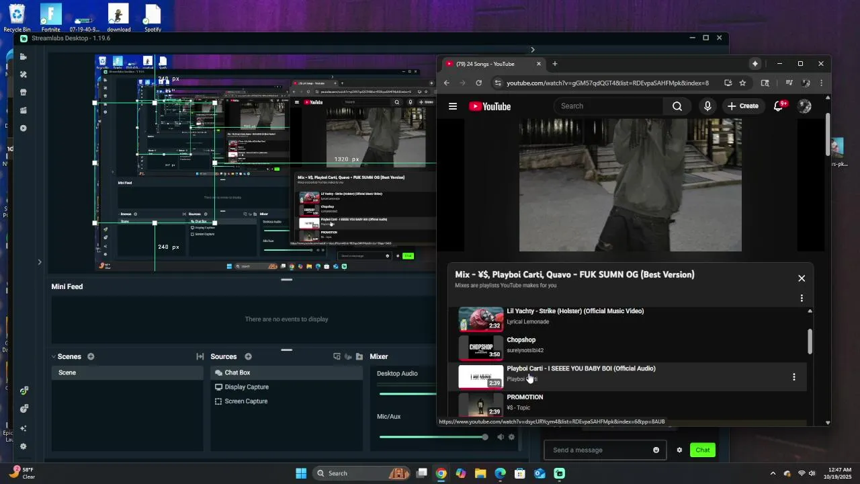Focus the YouTube search box
This screenshot has height=484, width=860.
[x=609, y=106]
